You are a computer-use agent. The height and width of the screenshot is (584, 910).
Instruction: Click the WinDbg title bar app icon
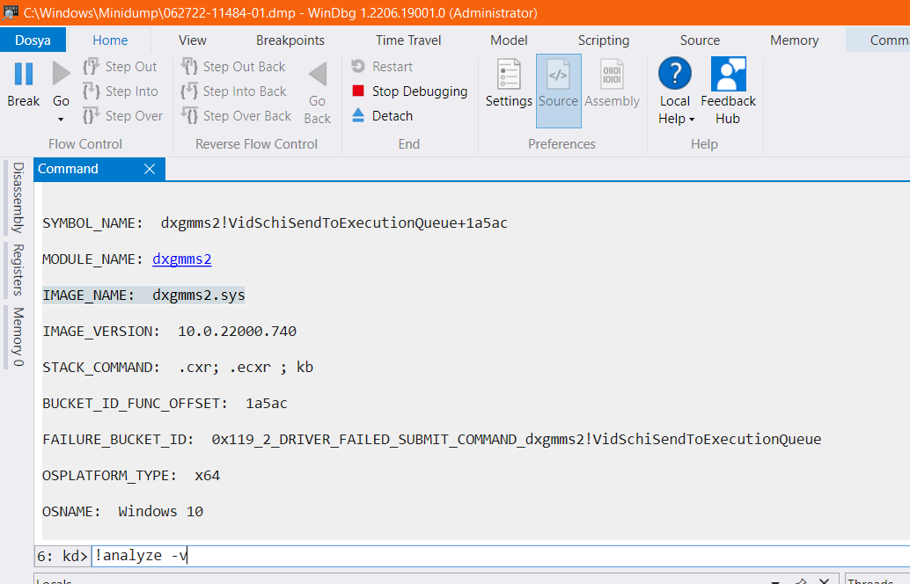coord(10,12)
